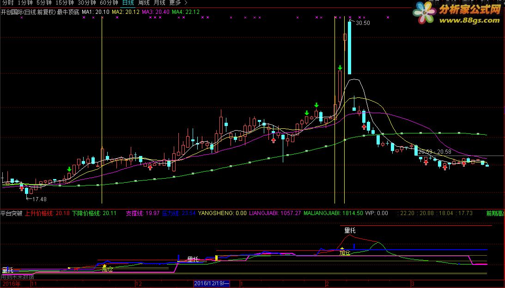Viewport: 505px width, 288px height.
Task: Switch to the 月线 monthly chart tab
Action: click(159, 3)
